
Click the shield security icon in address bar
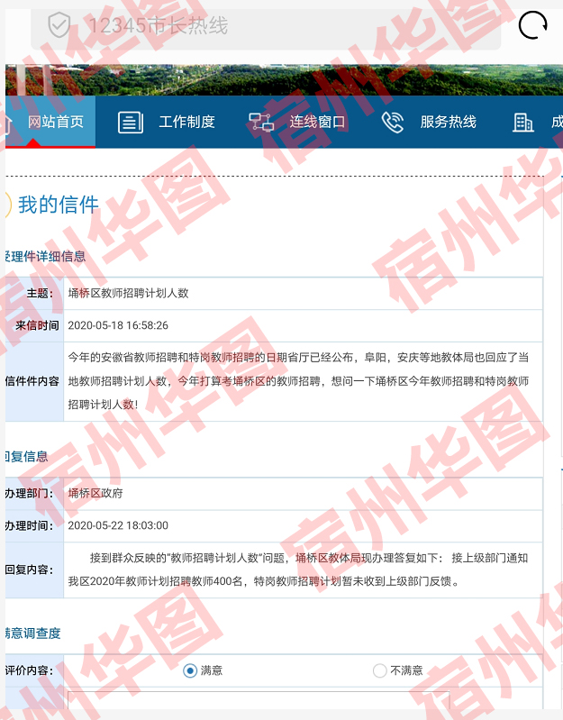coord(59,25)
